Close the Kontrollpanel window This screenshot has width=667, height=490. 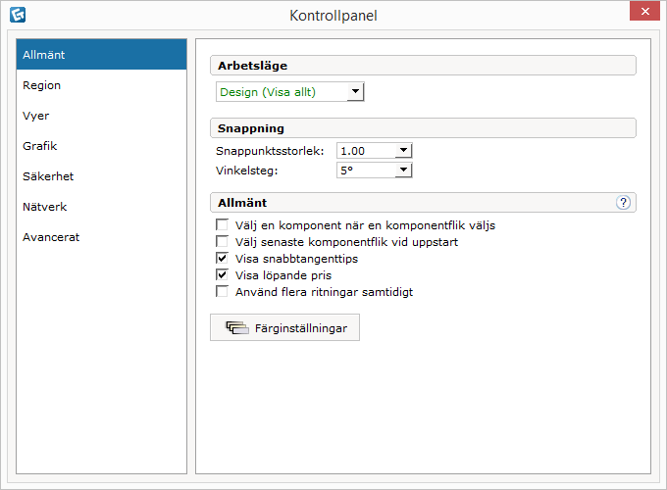pyautogui.click(x=644, y=11)
